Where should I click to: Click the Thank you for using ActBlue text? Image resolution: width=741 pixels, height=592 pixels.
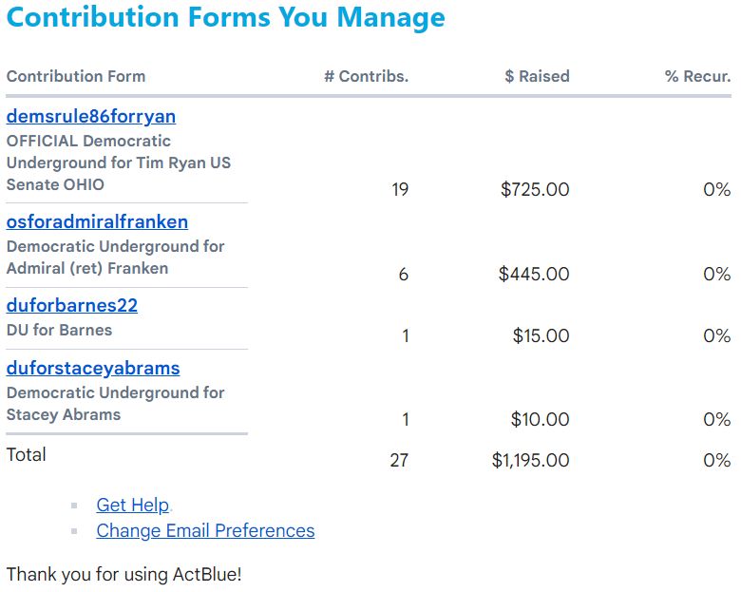123,575
